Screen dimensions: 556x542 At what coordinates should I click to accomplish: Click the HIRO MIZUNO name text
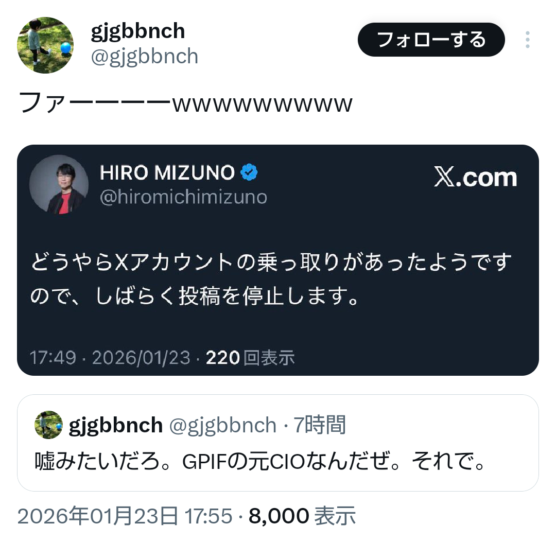coord(167,172)
